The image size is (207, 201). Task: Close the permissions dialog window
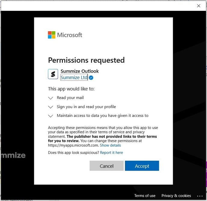(x=199, y=6)
